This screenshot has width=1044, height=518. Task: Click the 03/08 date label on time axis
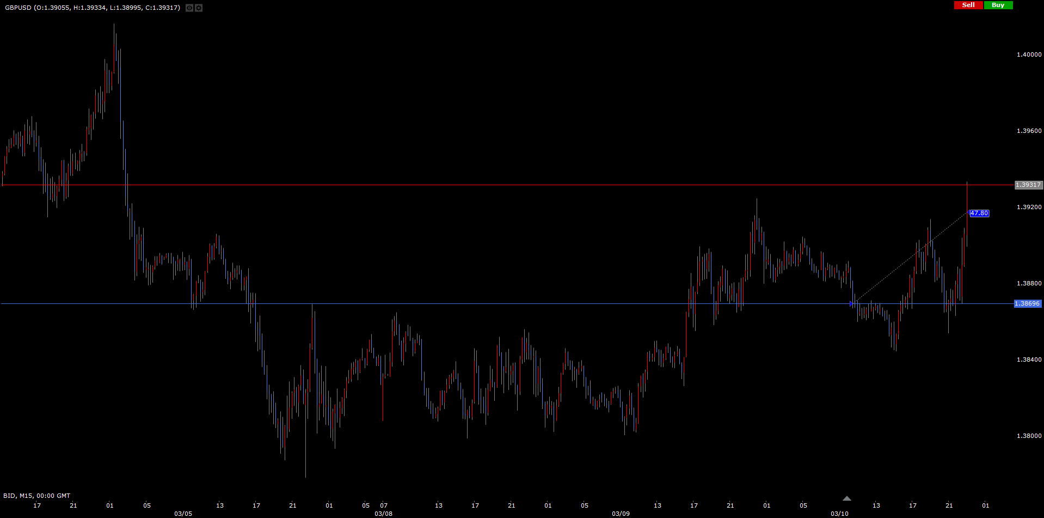(x=383, y=514)
